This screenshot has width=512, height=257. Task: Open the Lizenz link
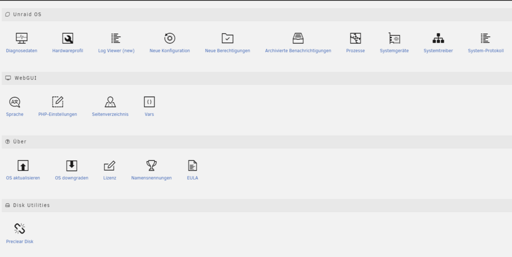tap(110, 178)
